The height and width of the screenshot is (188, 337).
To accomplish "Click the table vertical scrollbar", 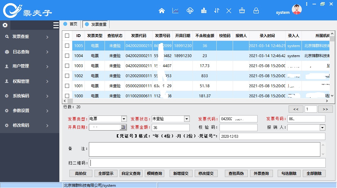I will pyautogui.click(x=332, y=64).
